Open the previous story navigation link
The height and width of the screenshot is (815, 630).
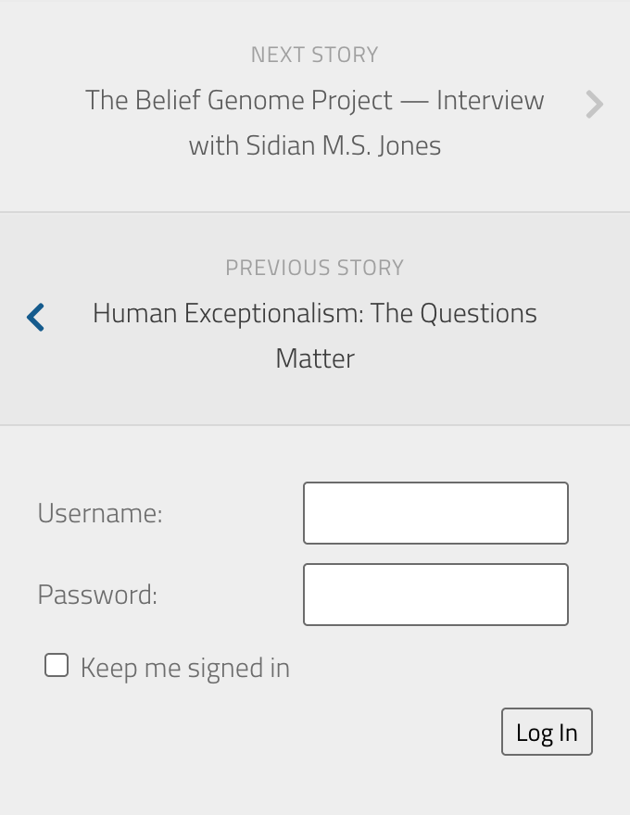coord(314,335)
